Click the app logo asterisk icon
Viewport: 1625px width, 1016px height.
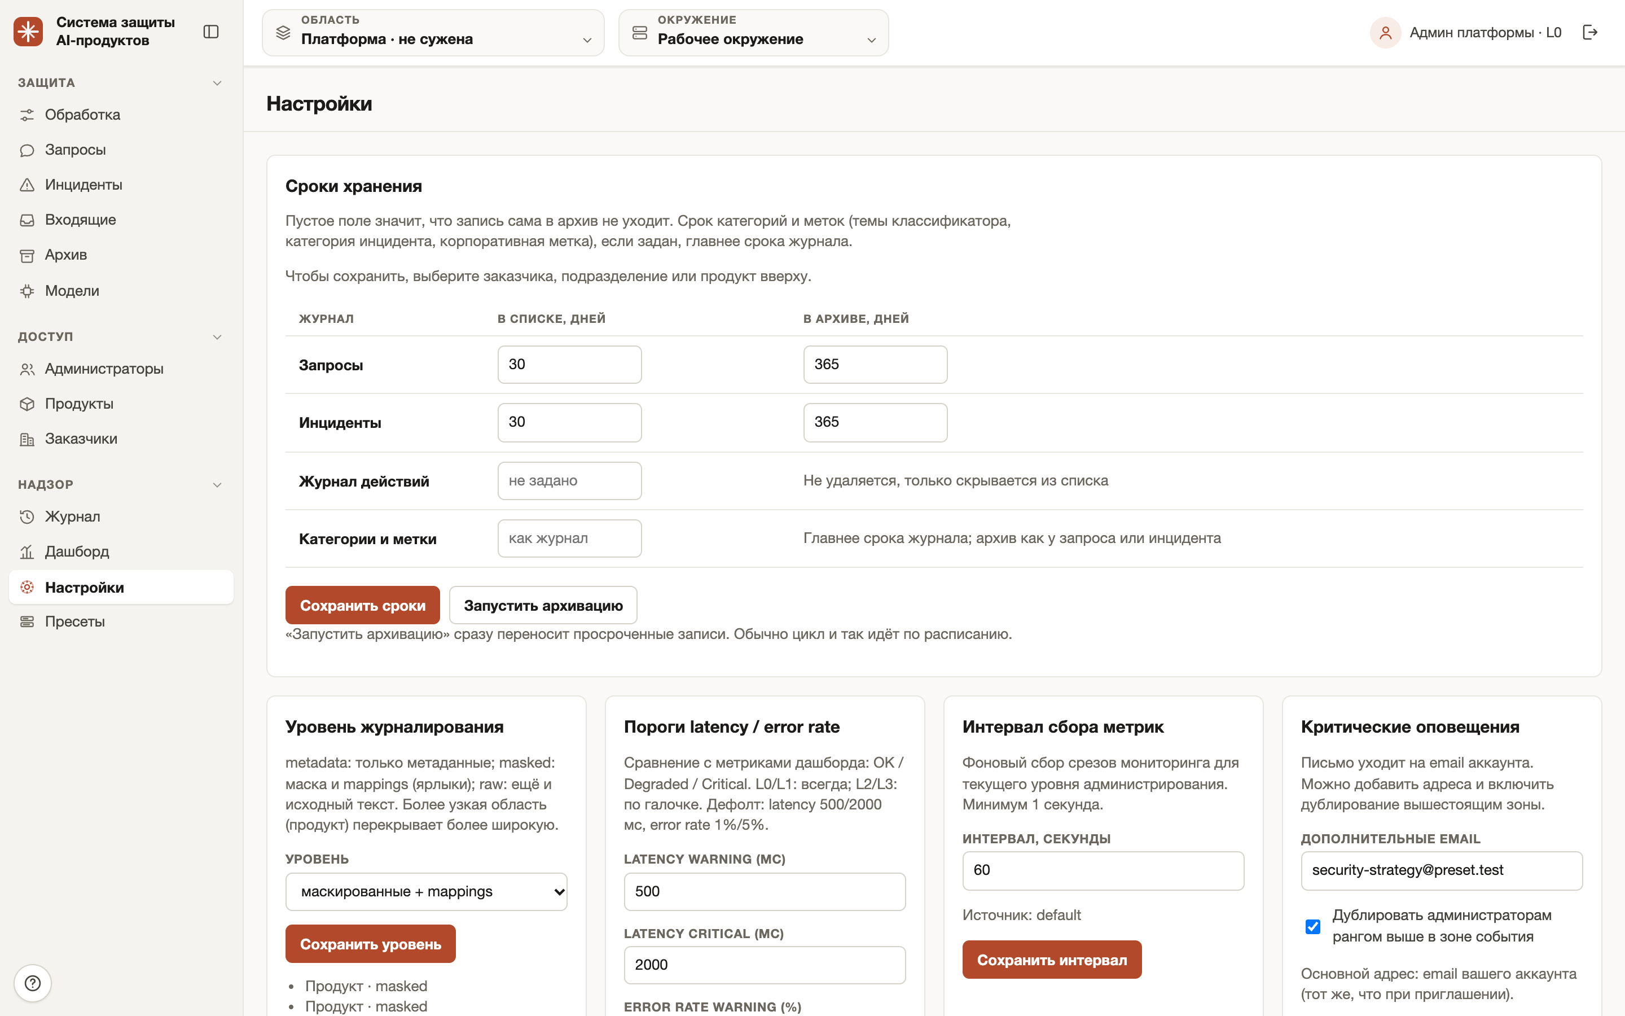[28, 32]
